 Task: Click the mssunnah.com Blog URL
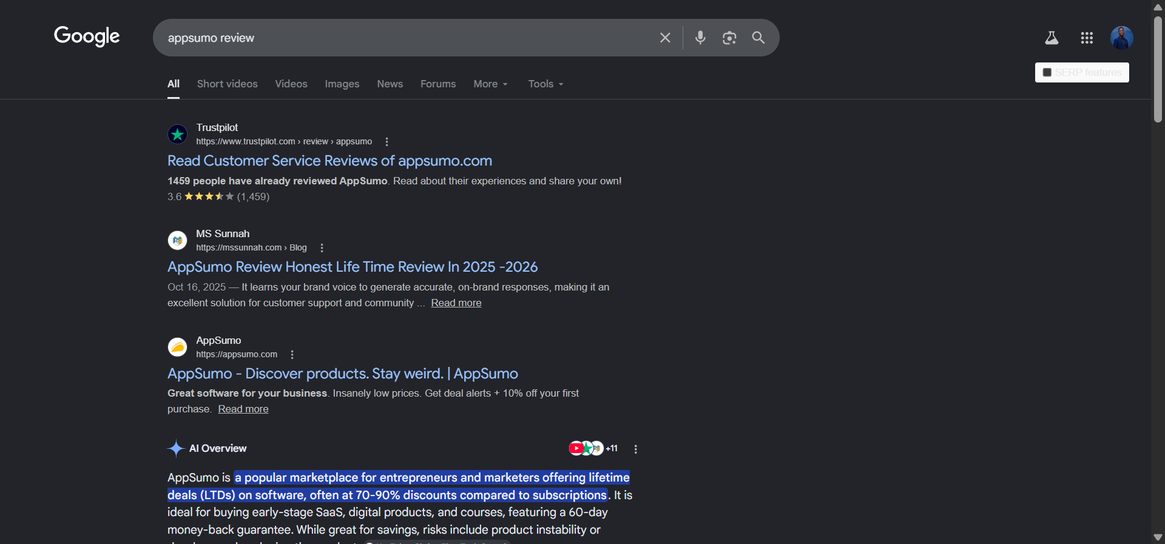click(x=251, y=247)
